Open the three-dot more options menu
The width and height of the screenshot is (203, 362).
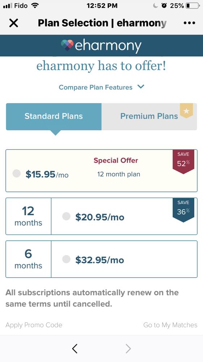189,23
